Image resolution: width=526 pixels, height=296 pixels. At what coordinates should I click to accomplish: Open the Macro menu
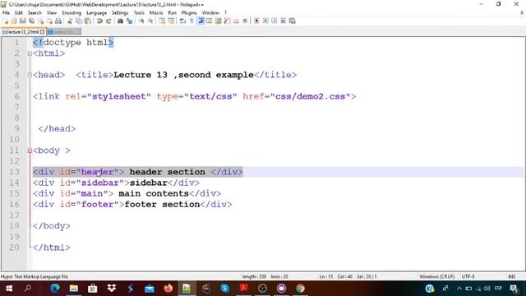[156, 13]
